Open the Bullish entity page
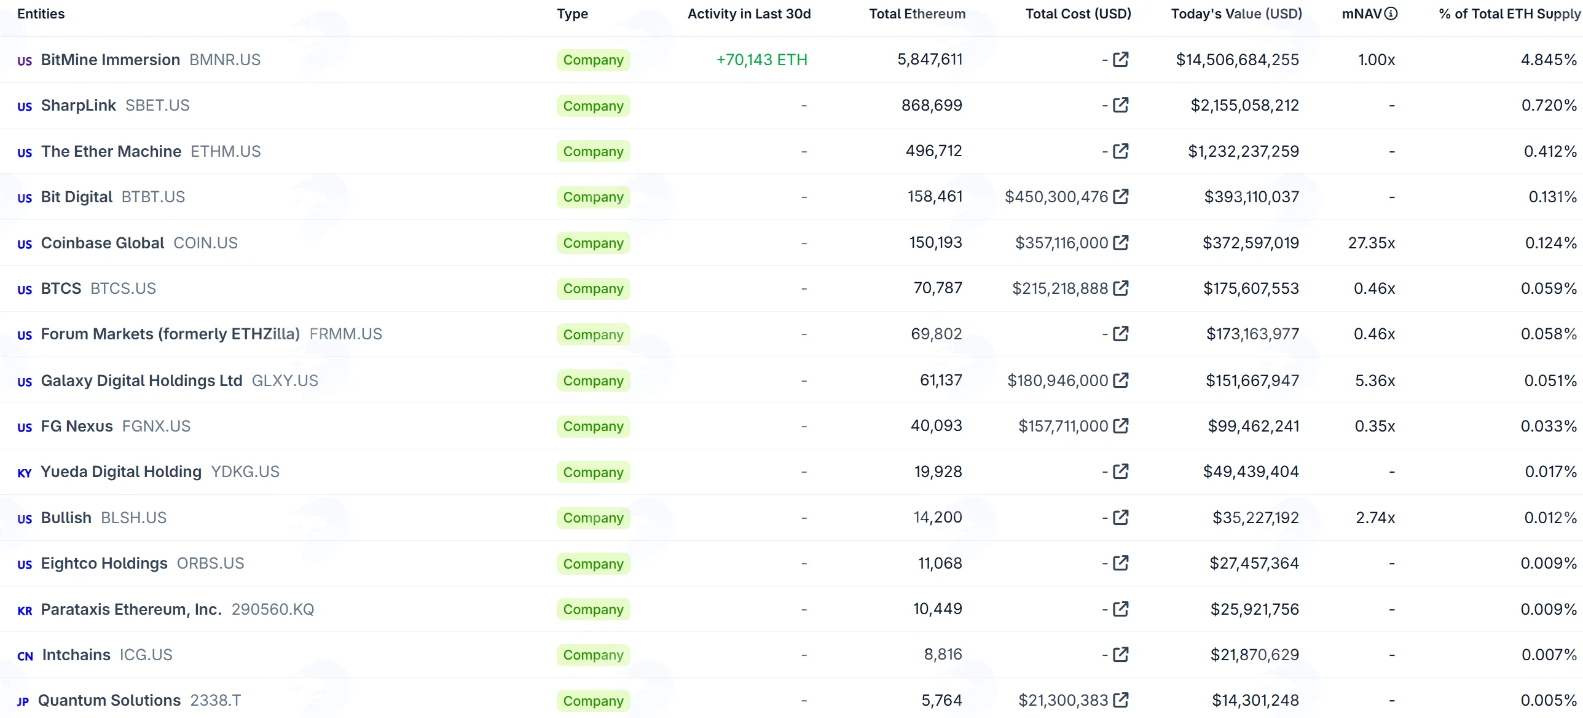Image resolution: width=1583 pixels, height=718 pixels. 66,518
